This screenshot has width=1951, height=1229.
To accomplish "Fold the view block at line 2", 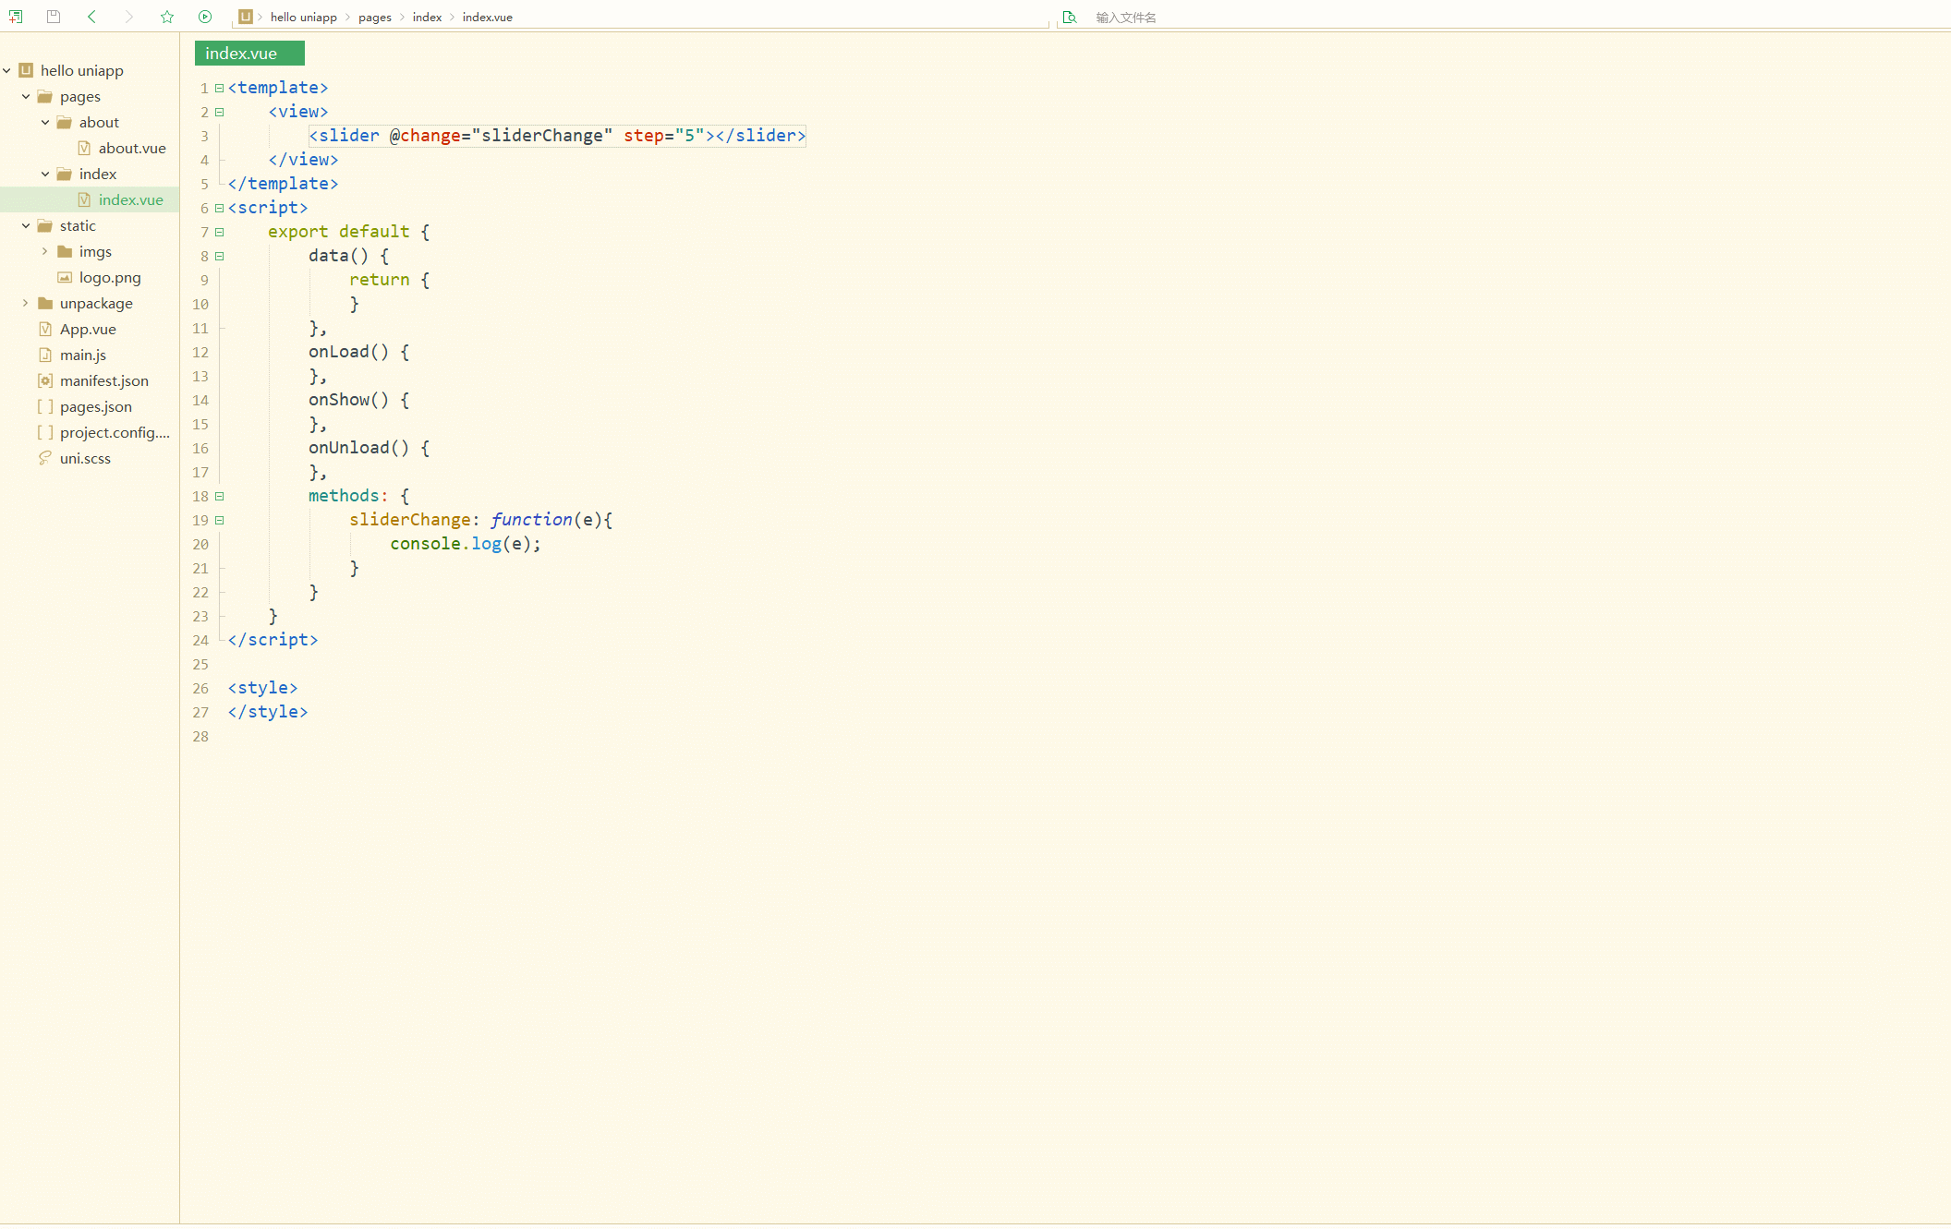I will [x=220, y=112].
